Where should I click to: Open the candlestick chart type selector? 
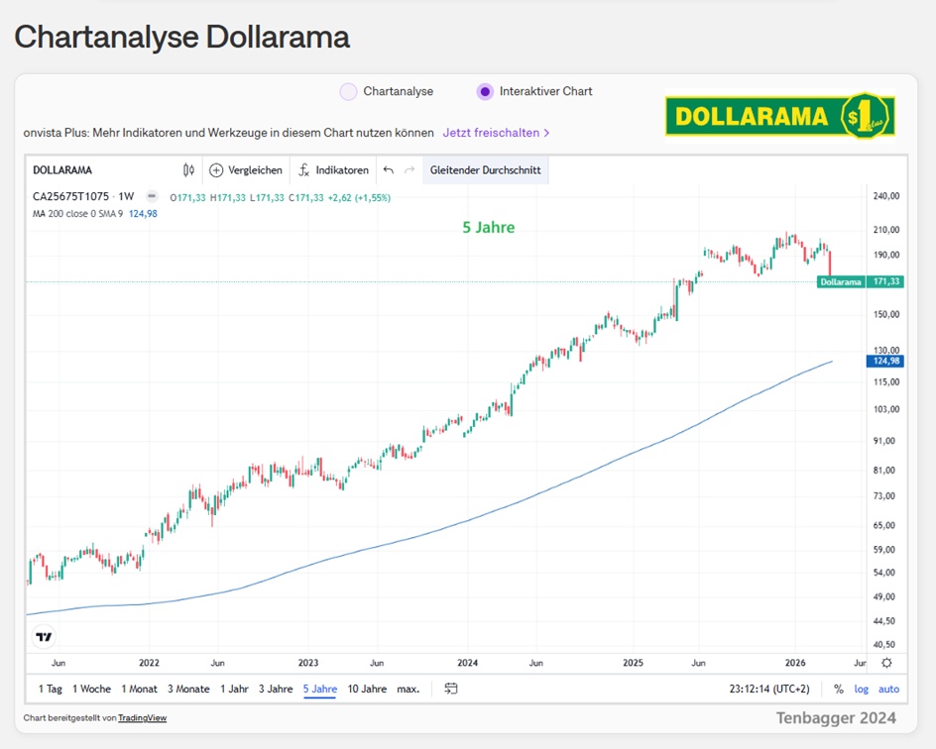188,170
